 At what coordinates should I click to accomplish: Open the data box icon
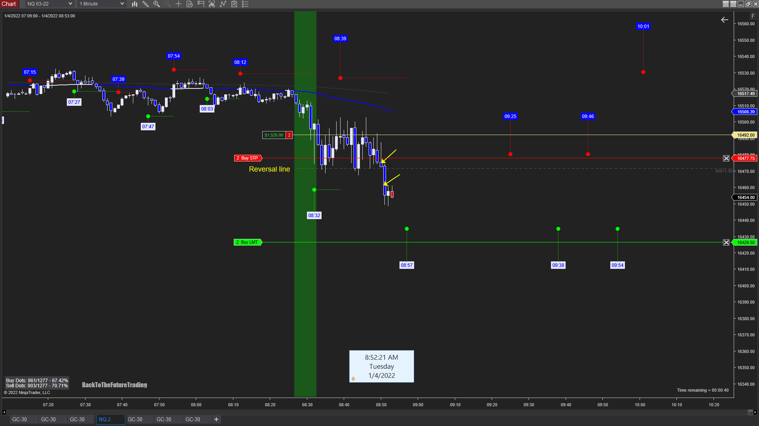190,4
